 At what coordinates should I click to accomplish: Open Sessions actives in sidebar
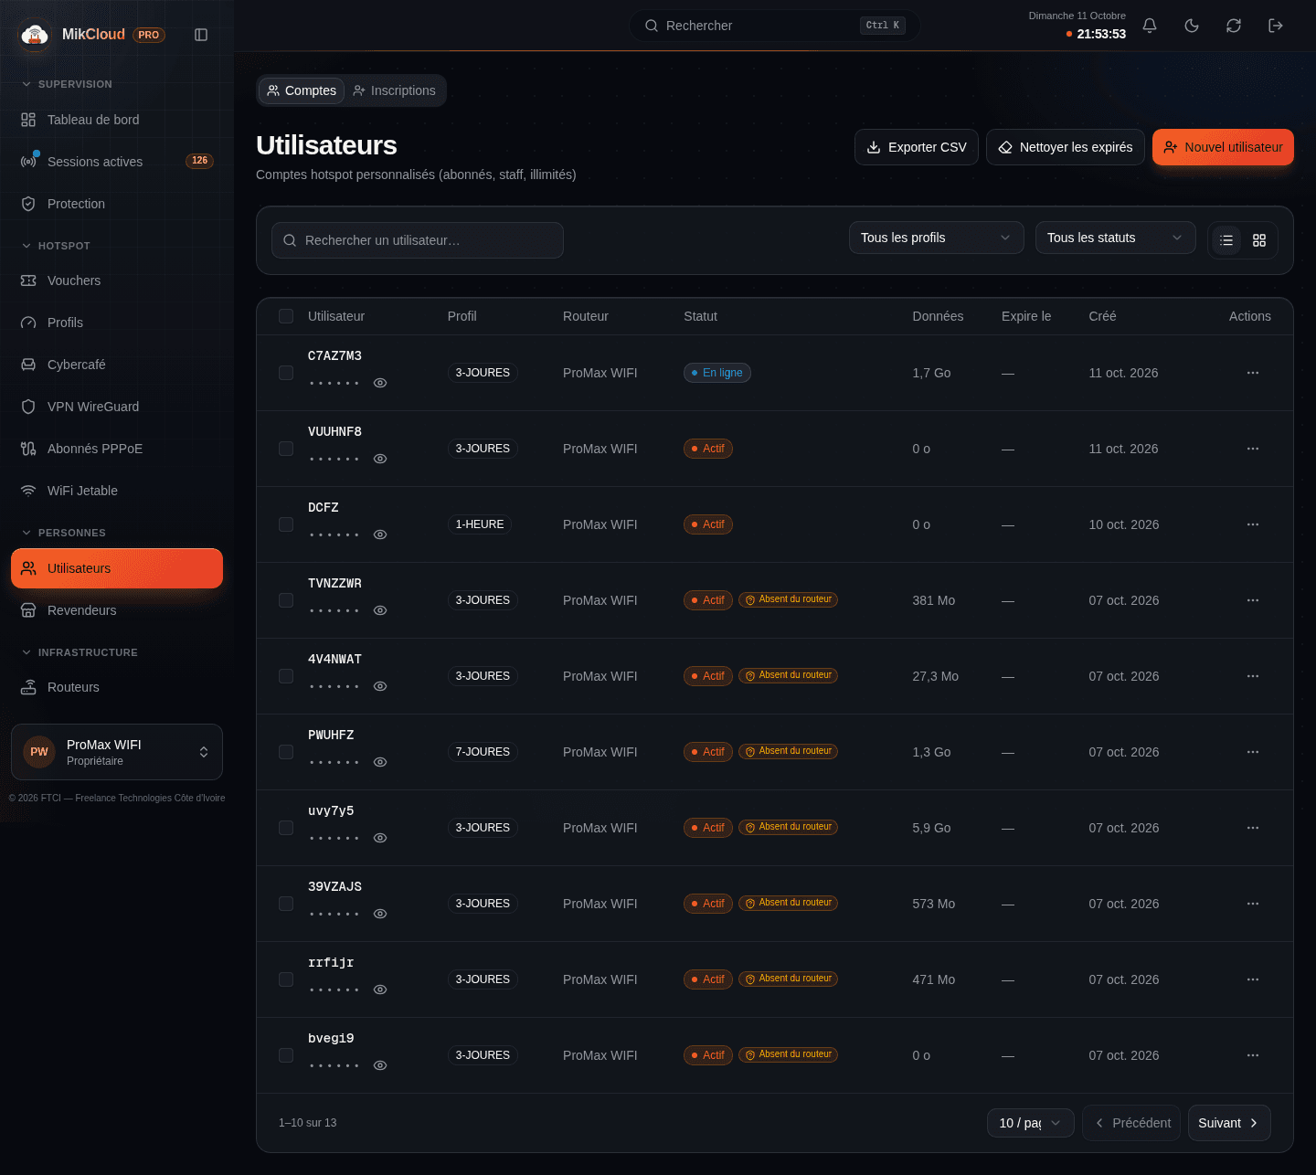coord(117,162)
